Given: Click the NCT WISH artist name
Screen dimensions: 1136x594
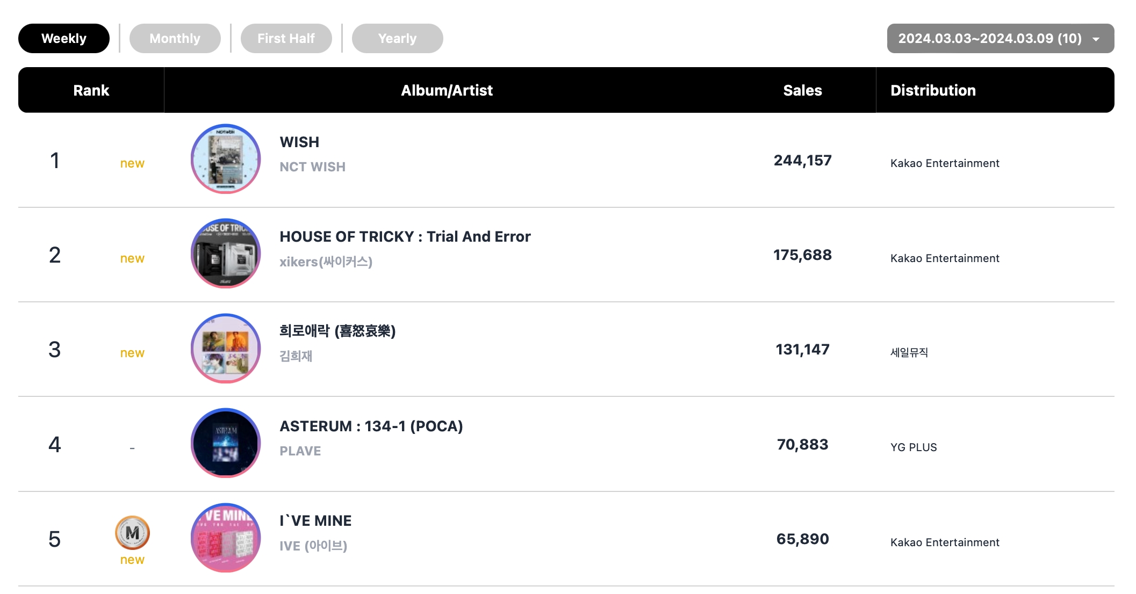Looking at the screenshot, I should tap(312, 167).
